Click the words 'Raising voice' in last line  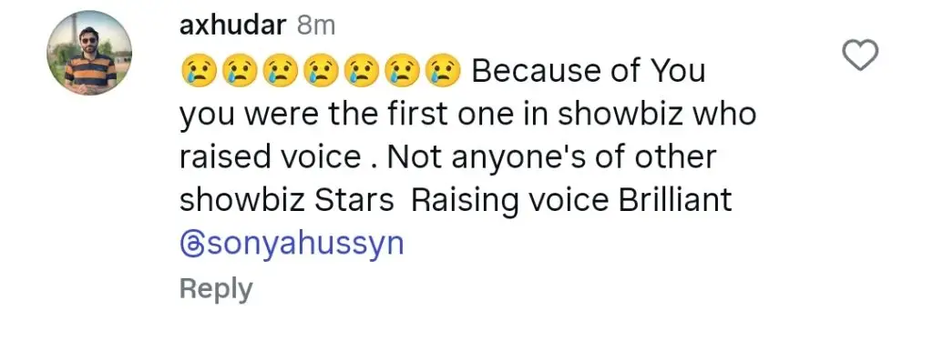(x=510, y=201)
